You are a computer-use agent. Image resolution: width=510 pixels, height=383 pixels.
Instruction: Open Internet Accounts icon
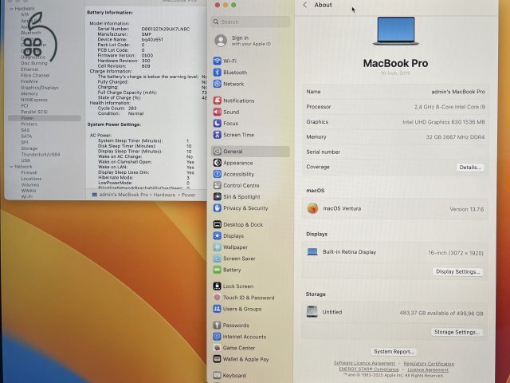coord(217,337)
